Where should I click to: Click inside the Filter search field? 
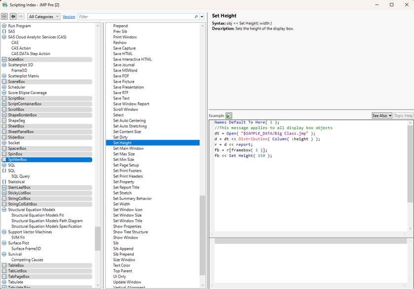pyautogui.click(x=133, y=17)
